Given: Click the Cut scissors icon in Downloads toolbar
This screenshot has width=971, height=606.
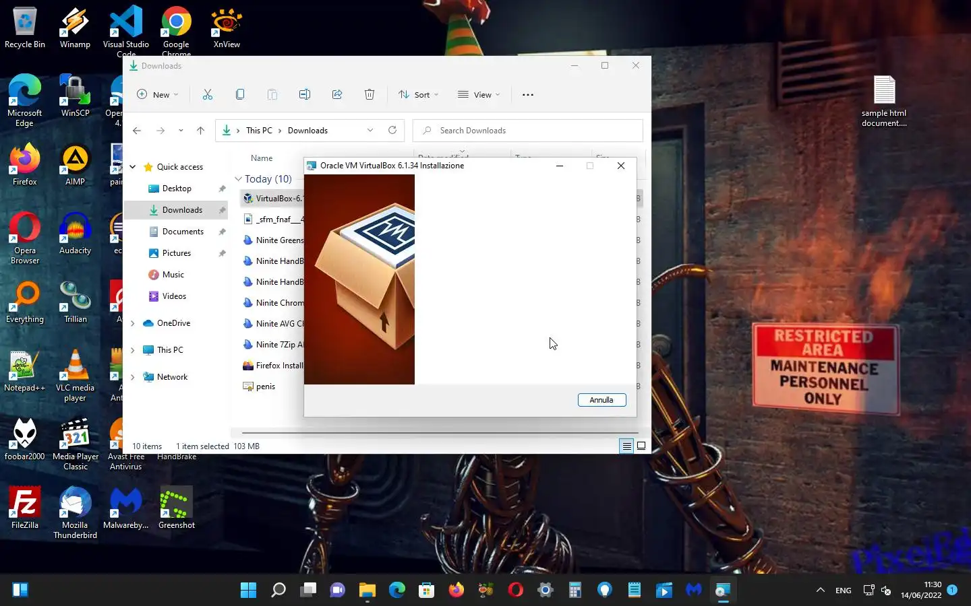Looking at the screenshot, I should pos(208,94).
